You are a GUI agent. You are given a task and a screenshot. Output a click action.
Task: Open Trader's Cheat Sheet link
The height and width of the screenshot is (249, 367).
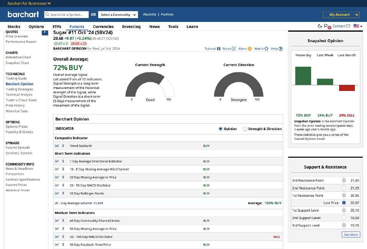21,100
